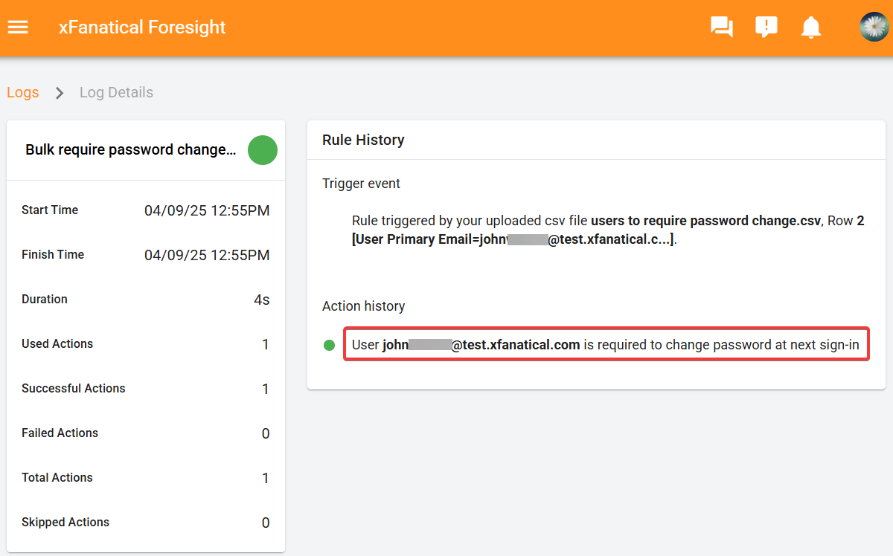Screen dimensions: 893x556
Task: Select the Successful Actions value
Action: coord(266,389)
